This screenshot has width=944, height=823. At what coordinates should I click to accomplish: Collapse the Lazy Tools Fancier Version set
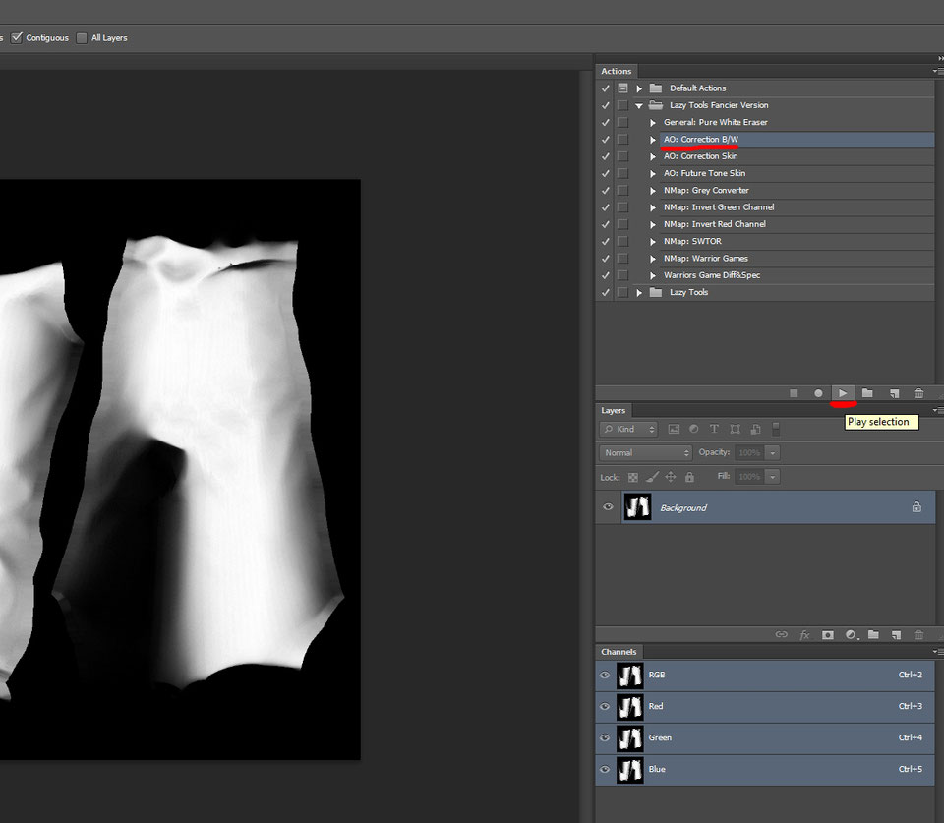click(x=639, y=105)
